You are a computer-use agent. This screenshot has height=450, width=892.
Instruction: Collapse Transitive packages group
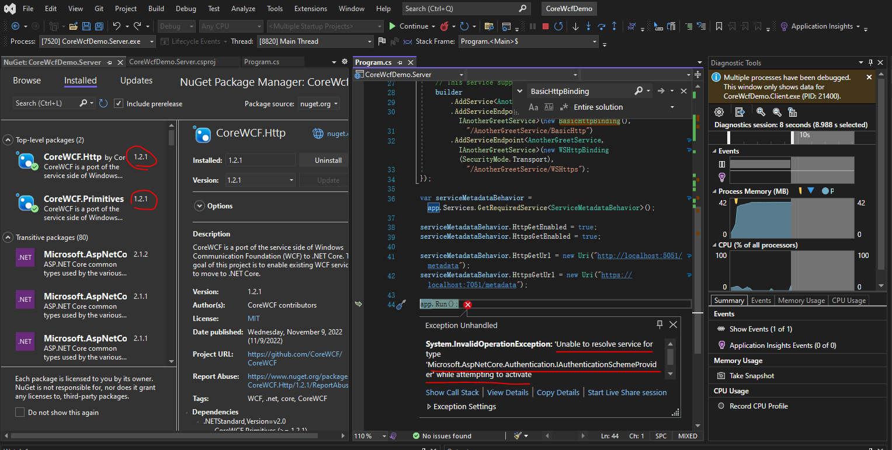point(8,238)
